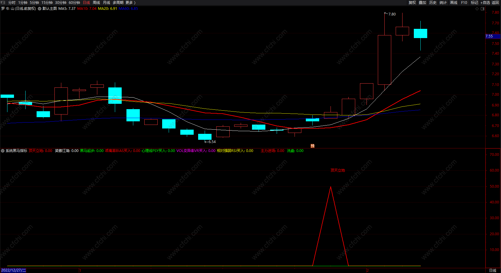The image size is (501, 273).
Task: Switch to 日线 daily chart
Action: (86, 3)
